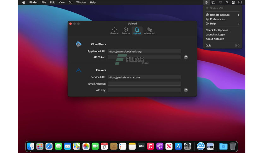Open the View menu

pos(62,2)
